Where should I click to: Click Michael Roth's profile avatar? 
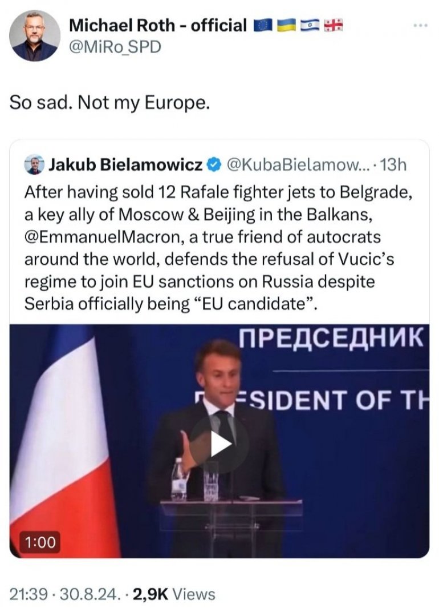pyautogui.click(x=35, y=36)
